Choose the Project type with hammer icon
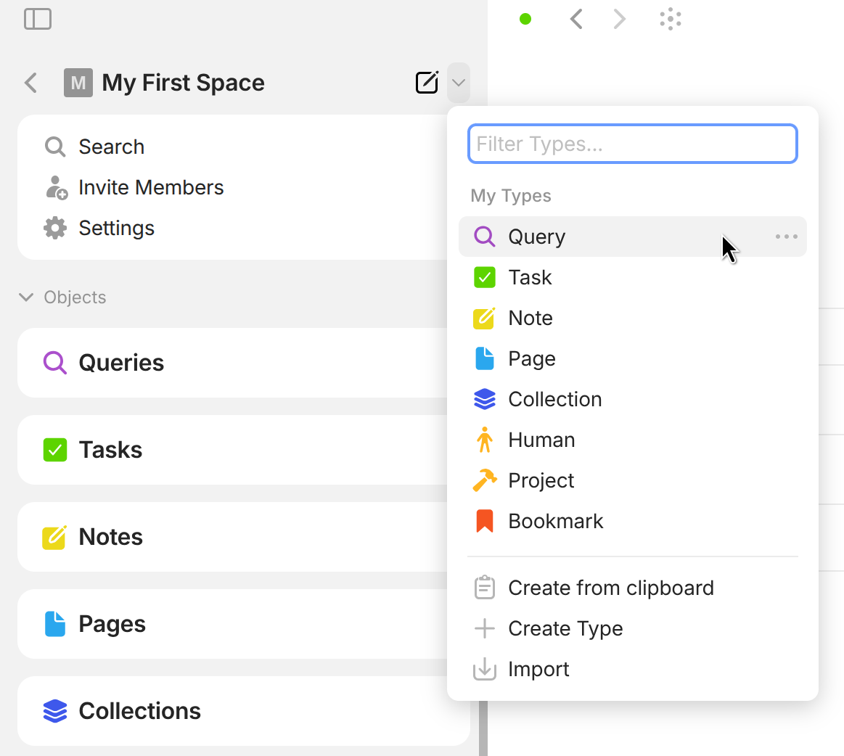 [541, 480]
